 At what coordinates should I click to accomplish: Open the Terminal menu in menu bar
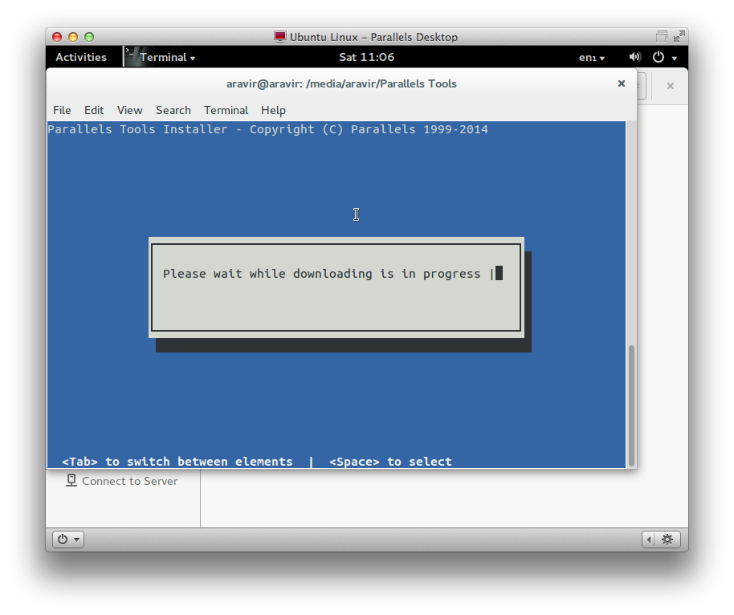point(226,110)
